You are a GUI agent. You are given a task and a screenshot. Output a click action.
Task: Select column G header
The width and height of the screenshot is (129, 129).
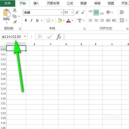[112, 44]
